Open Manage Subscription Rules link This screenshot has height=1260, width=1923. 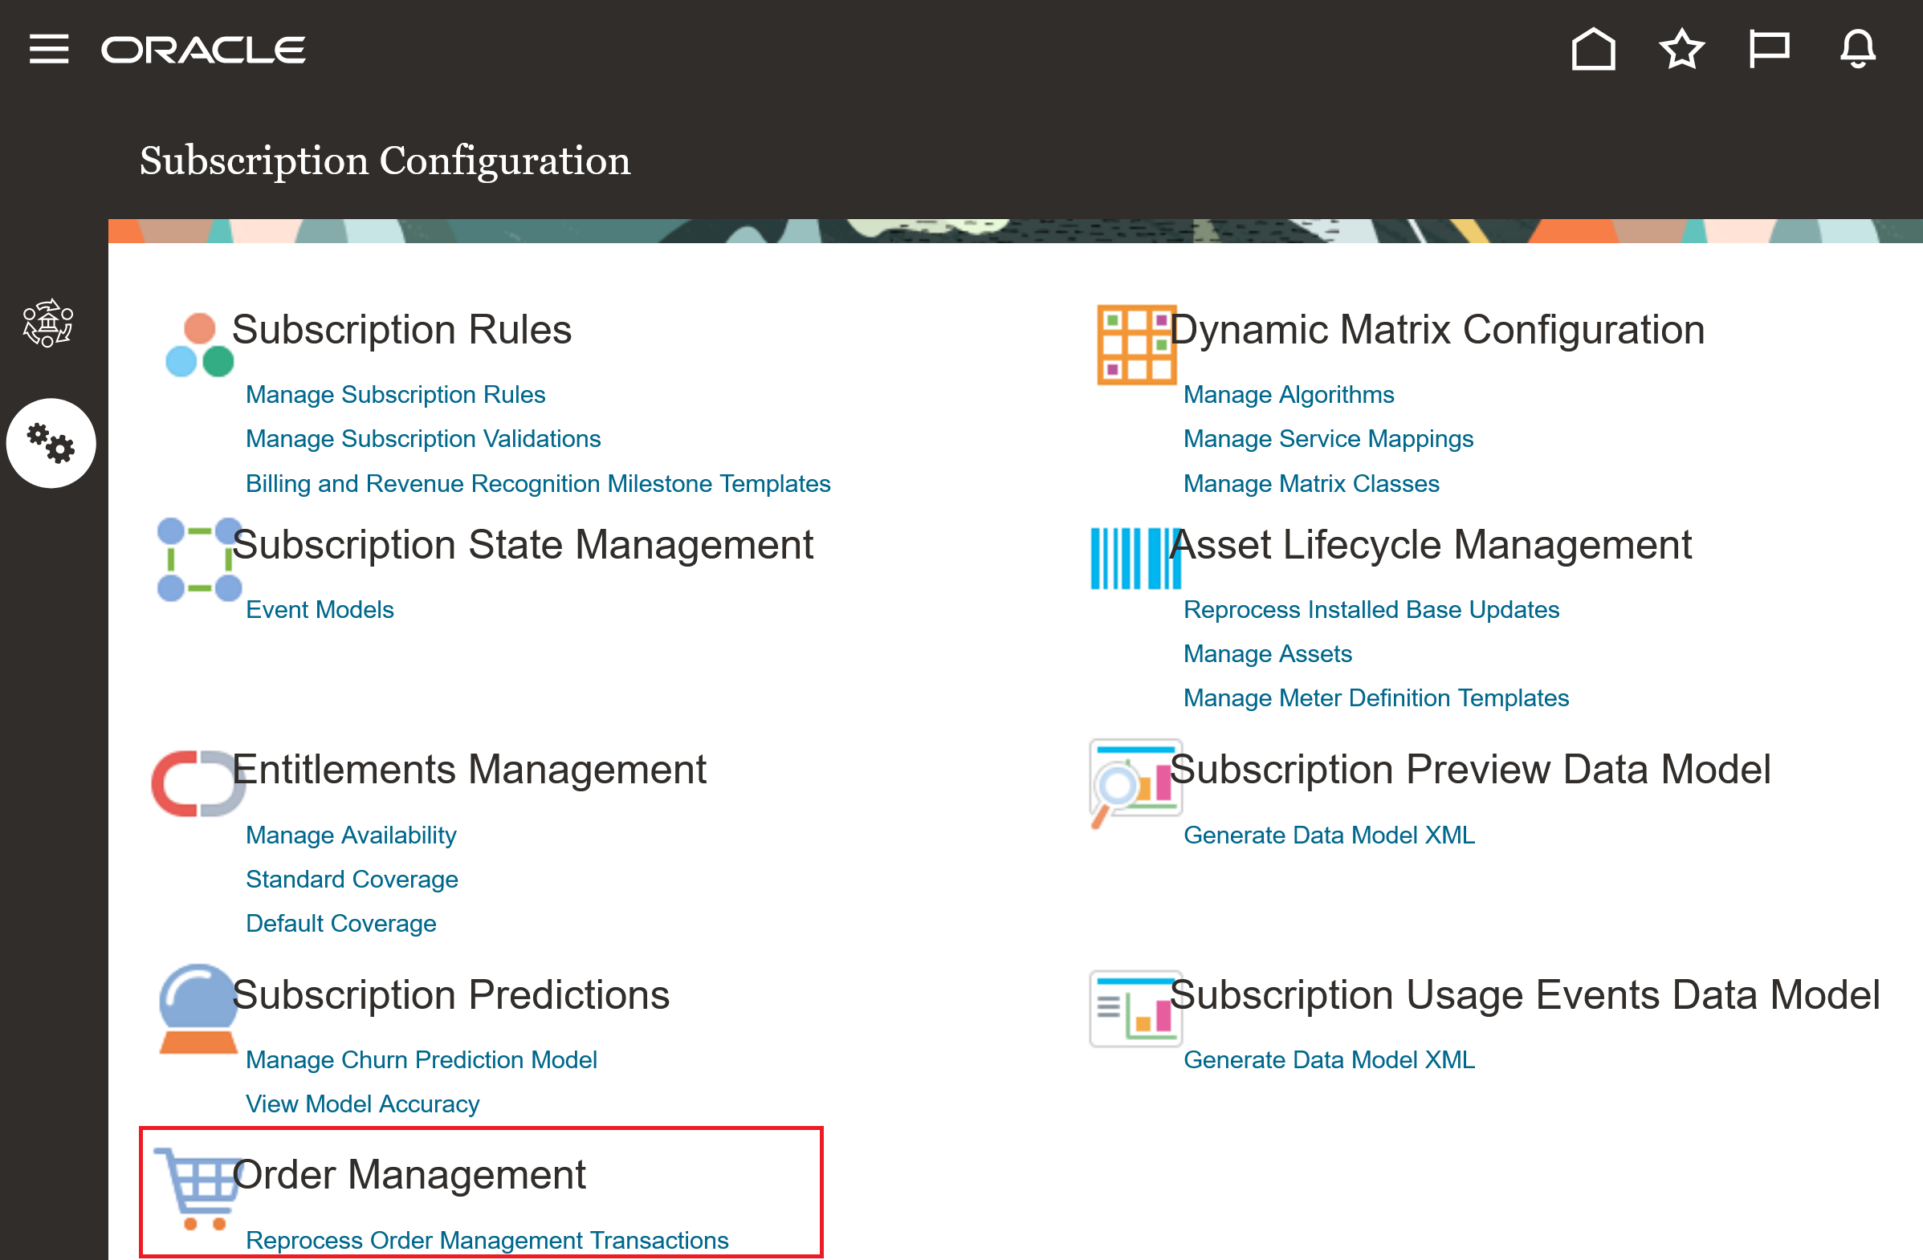click(x=395, y=395)
